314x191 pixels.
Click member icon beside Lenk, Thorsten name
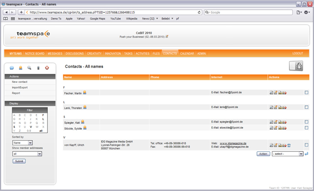click(85, 107)
